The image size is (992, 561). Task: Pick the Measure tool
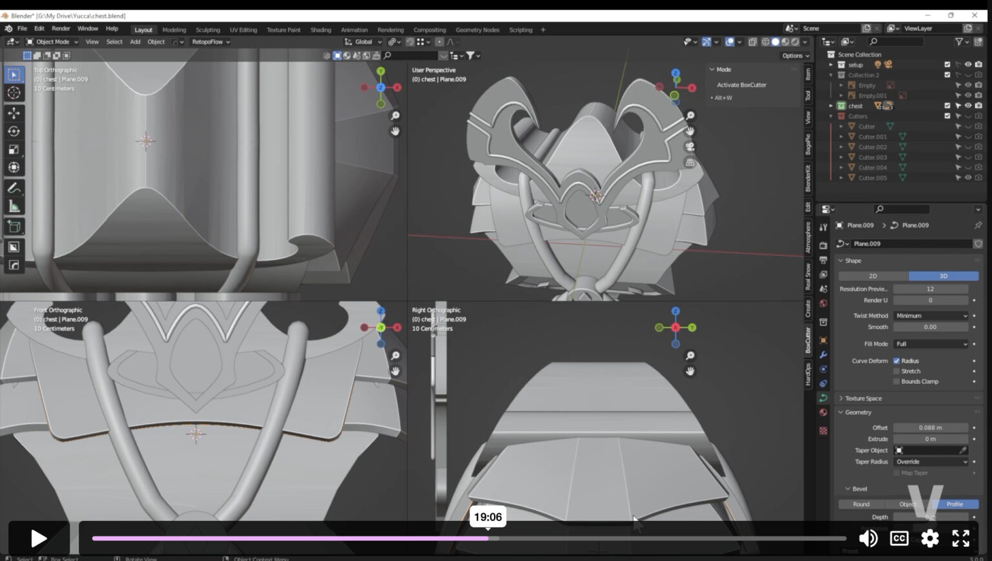coord(14,206)
